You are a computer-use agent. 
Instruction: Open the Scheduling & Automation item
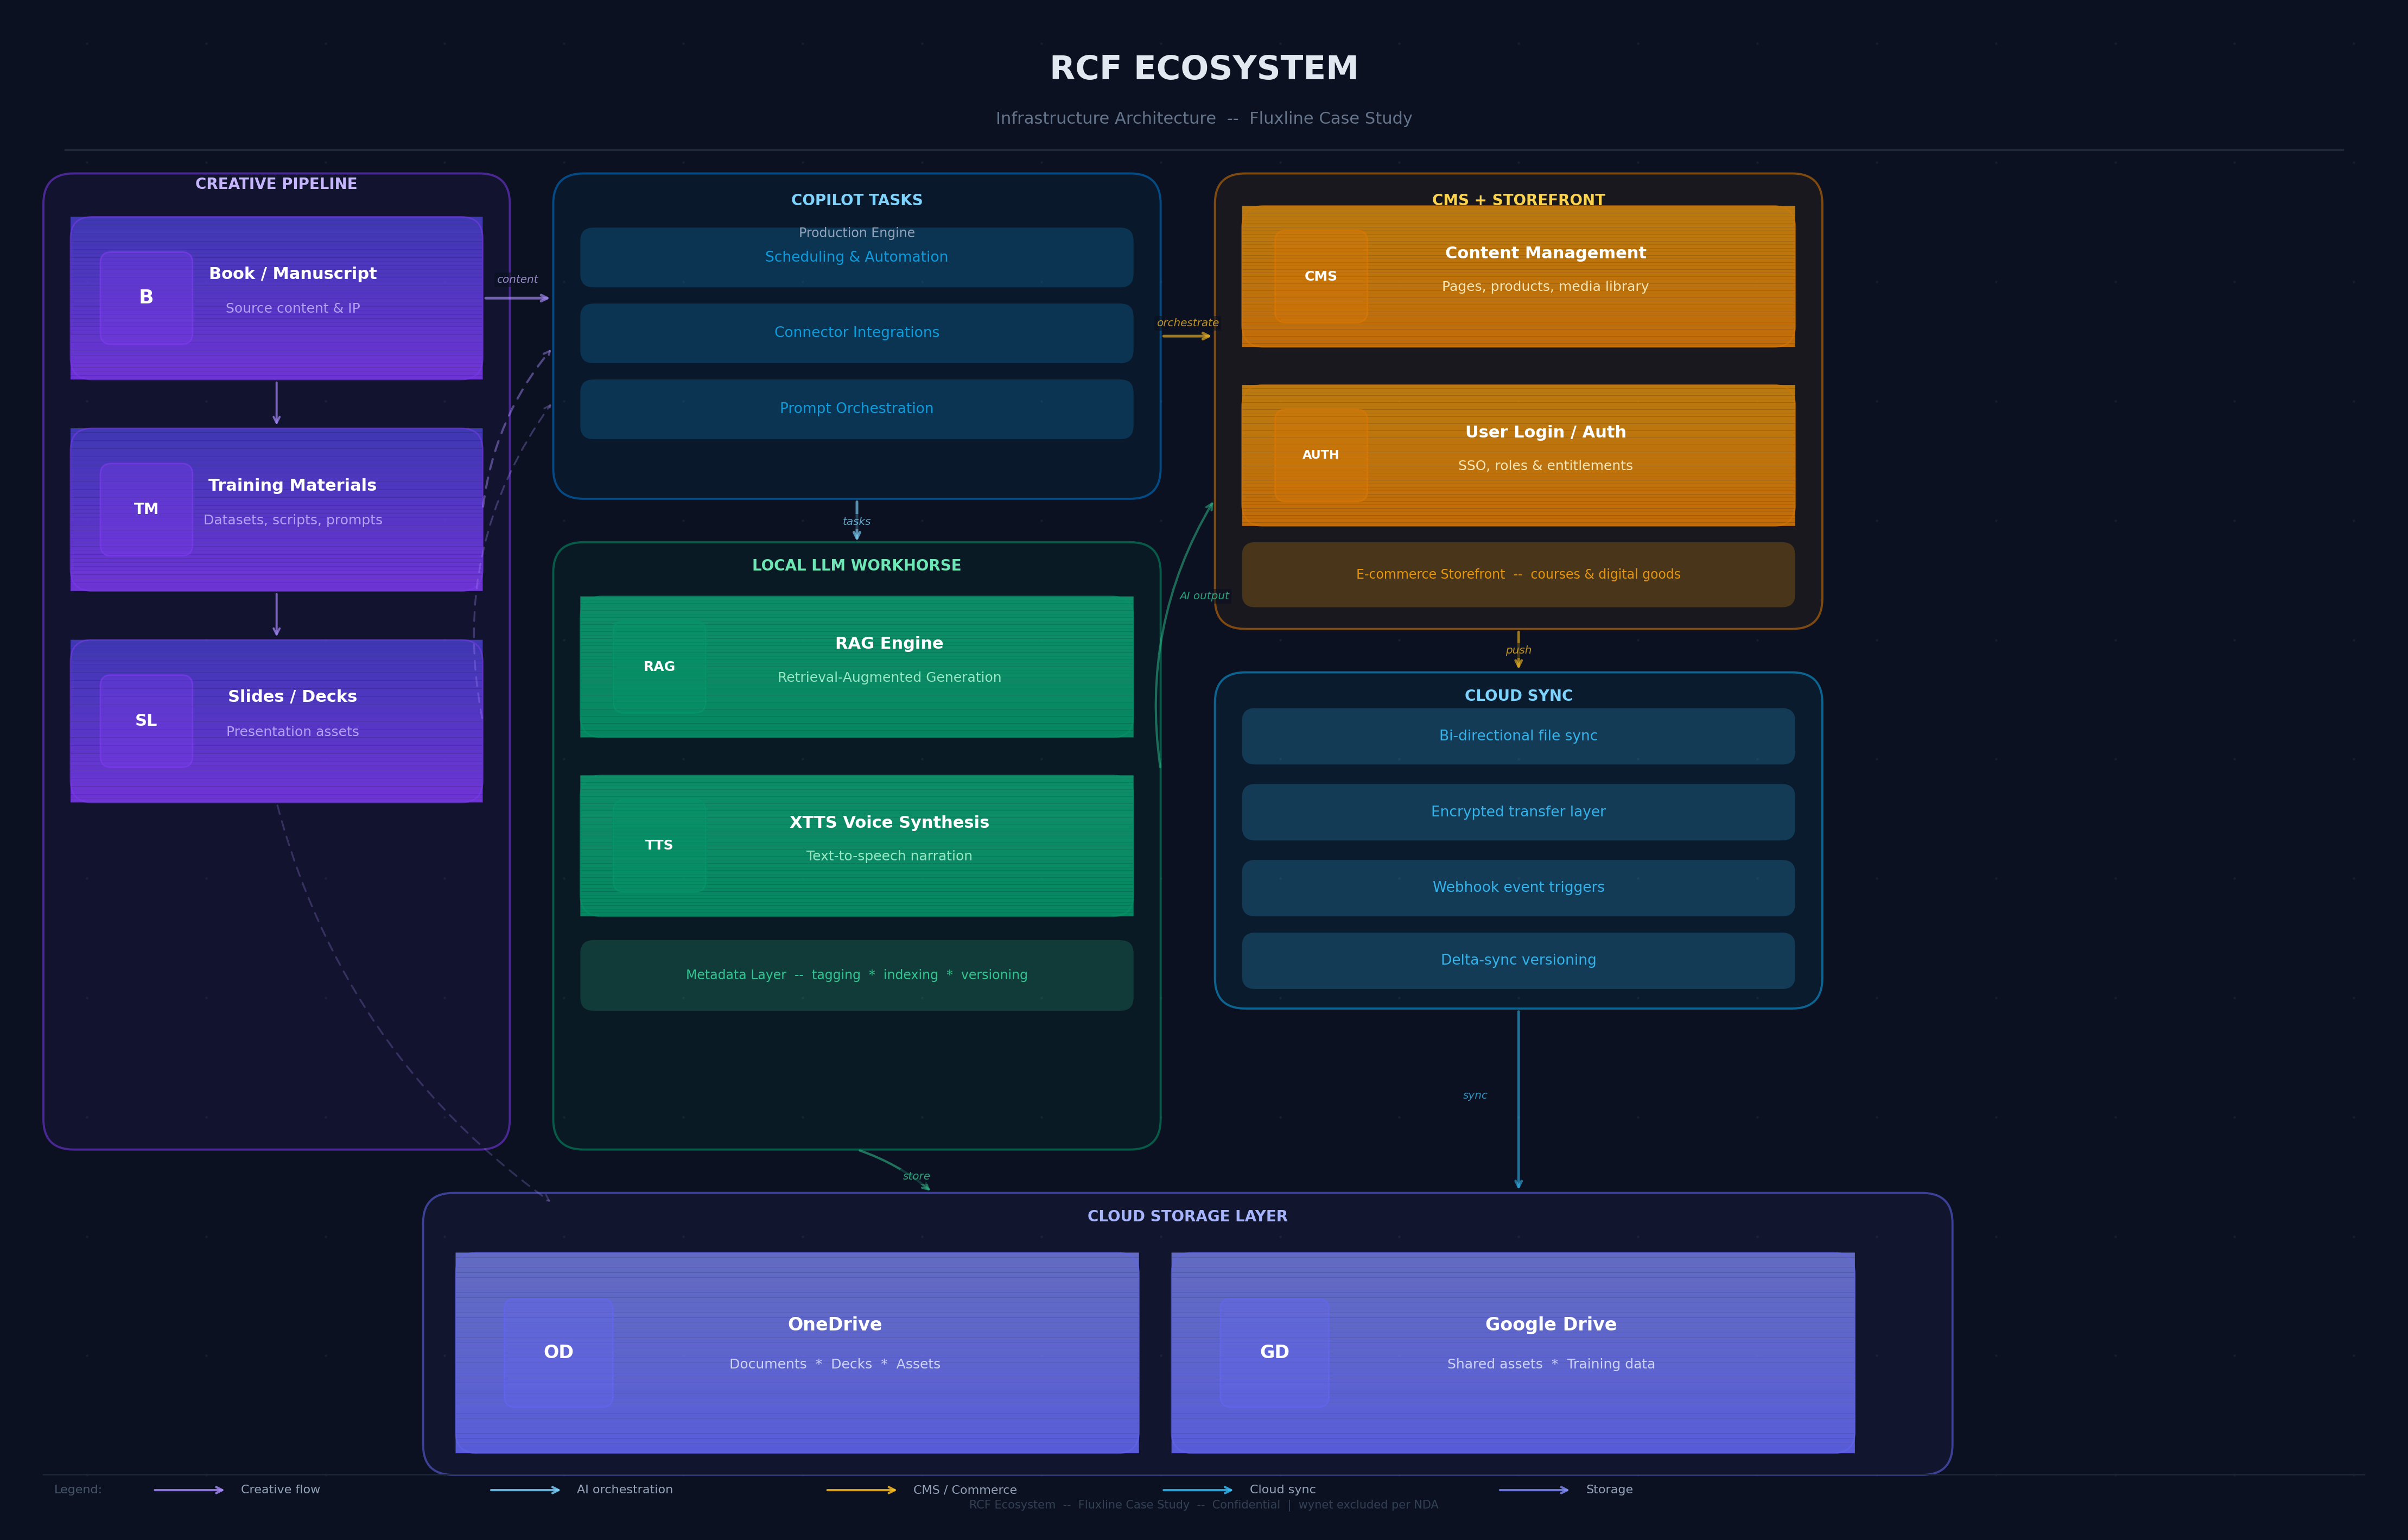point(856,257)
